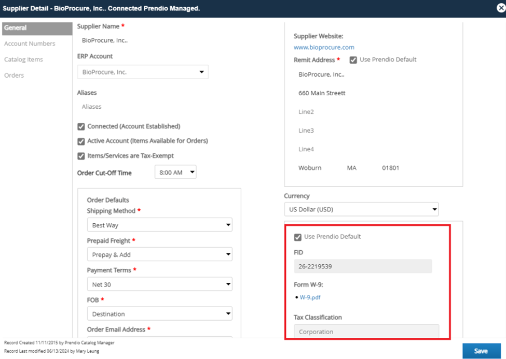This screenshot has height=359, width=506.
Task: Click the Save button
Action: pos(482,351)
